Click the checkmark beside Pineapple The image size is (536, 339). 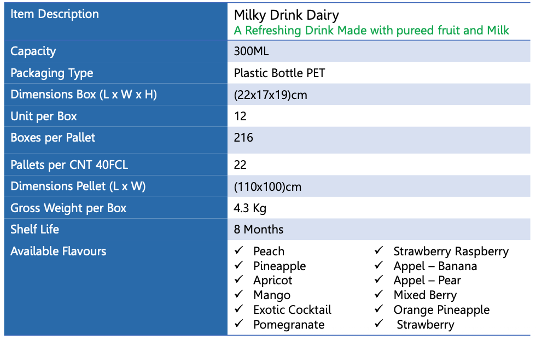(238, 265)
